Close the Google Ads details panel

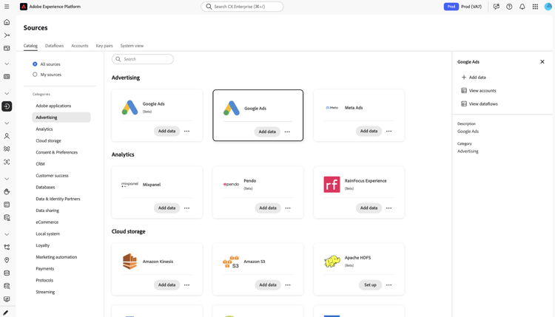542,62
